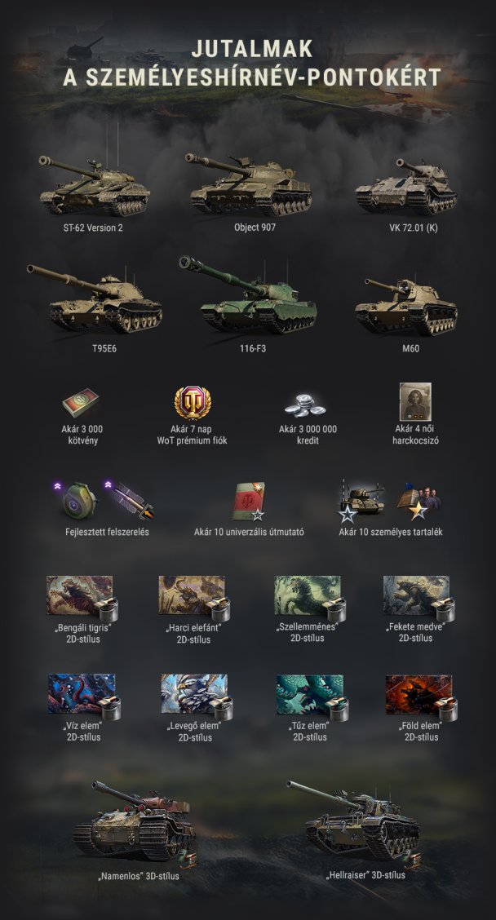Click the Szellemménes 2D style thumbnail

[x=310, y=599]
